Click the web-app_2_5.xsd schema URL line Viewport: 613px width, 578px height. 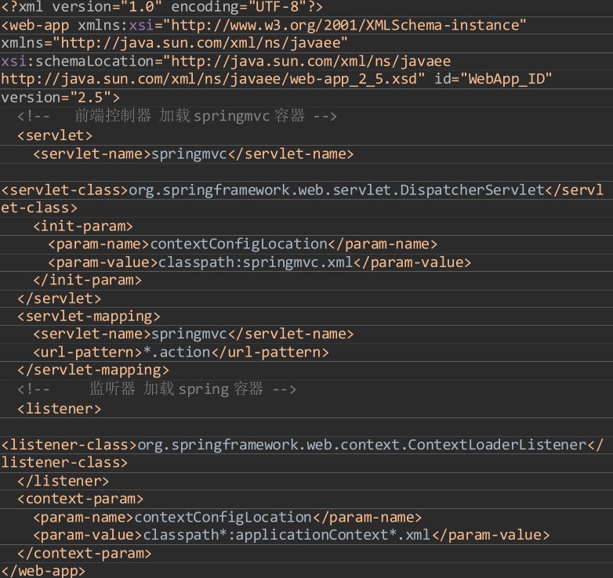pyautogui.click(x=276, y=79)
